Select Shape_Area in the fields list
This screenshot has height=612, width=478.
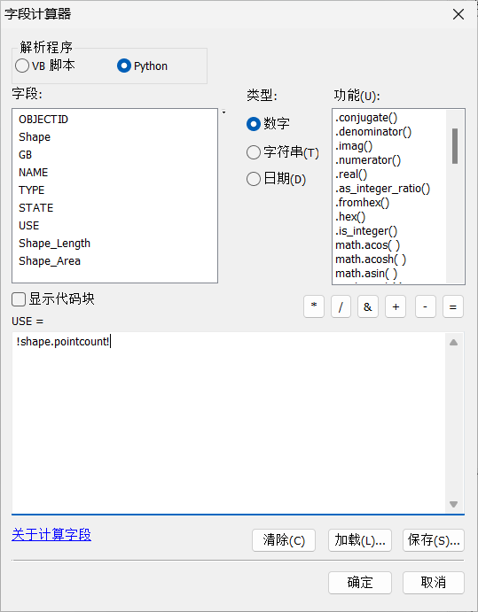pos(50,260)
